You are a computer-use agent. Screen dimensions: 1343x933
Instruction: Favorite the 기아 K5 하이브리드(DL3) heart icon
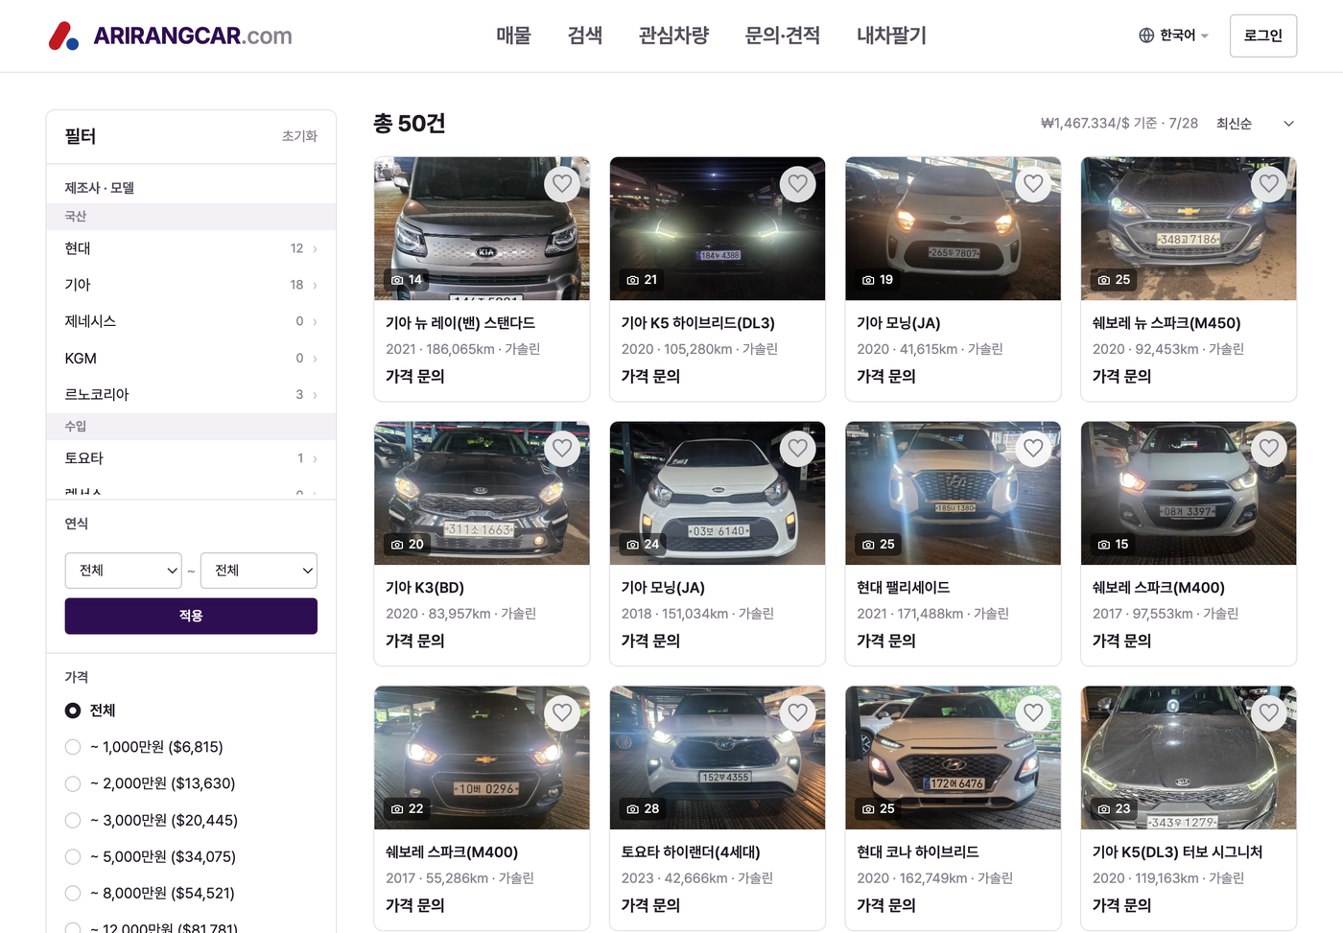pyautogui.click(x=798, y=184)
